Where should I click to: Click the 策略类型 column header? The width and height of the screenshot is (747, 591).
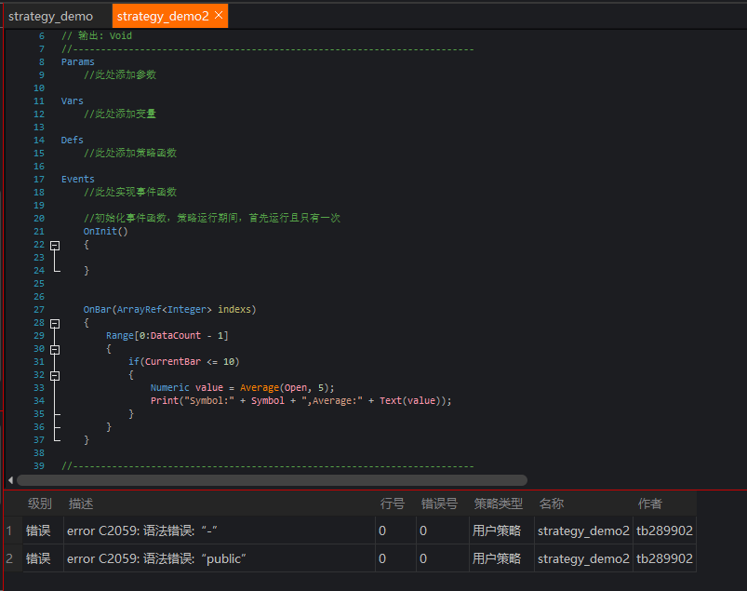(498, 504)
